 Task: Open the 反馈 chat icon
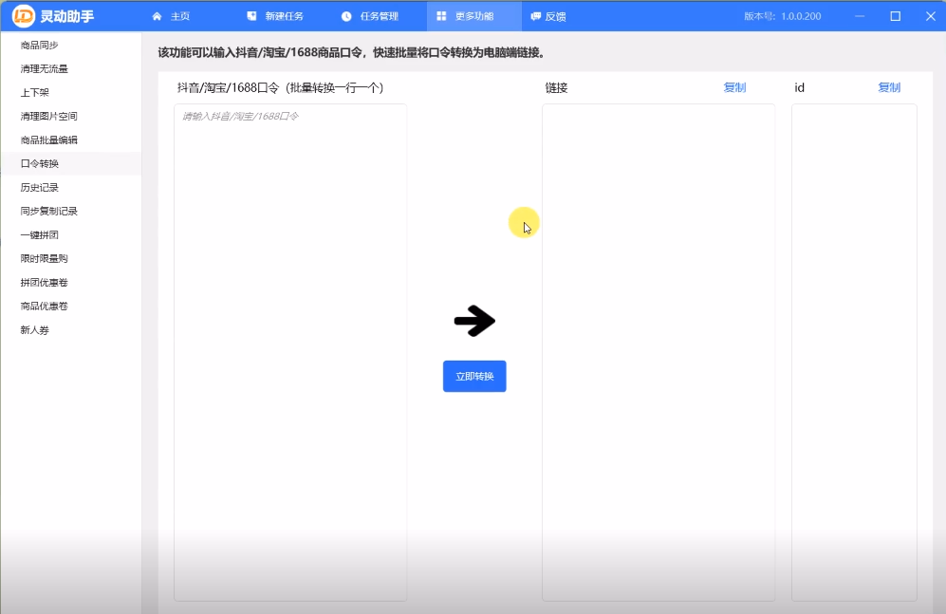[x=535, y=16]
